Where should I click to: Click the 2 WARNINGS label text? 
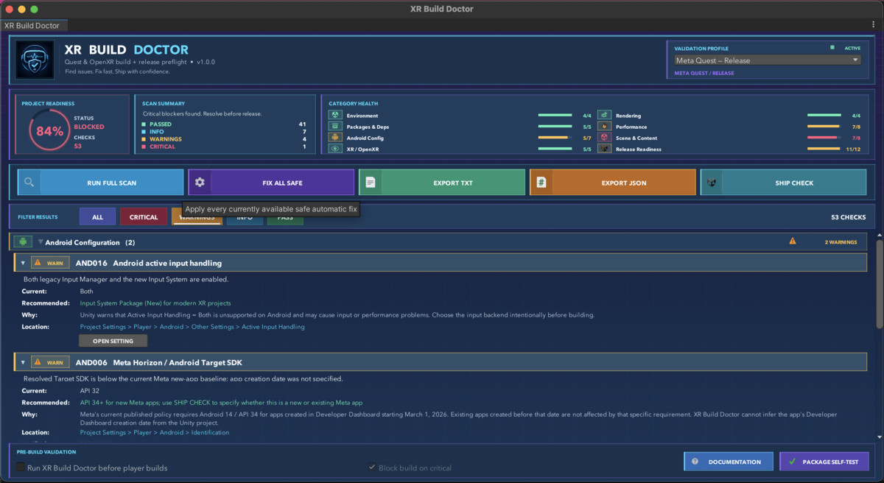[x=841, y=241]
